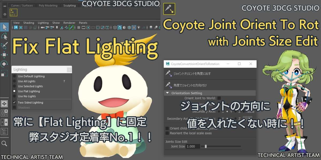Check Orient children of selected joints

167,128
